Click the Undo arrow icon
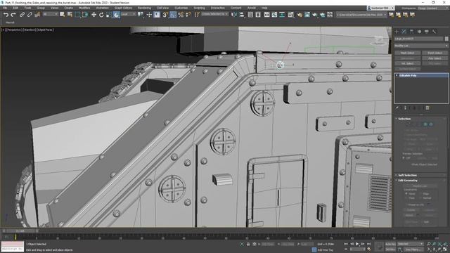 [x=6, y=15]
